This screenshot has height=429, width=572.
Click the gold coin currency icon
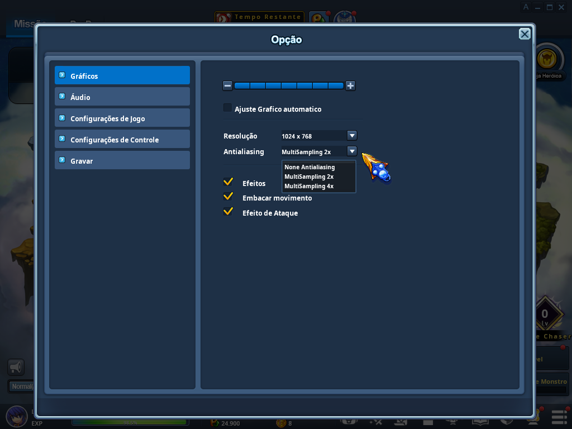(x=280, y=423)
